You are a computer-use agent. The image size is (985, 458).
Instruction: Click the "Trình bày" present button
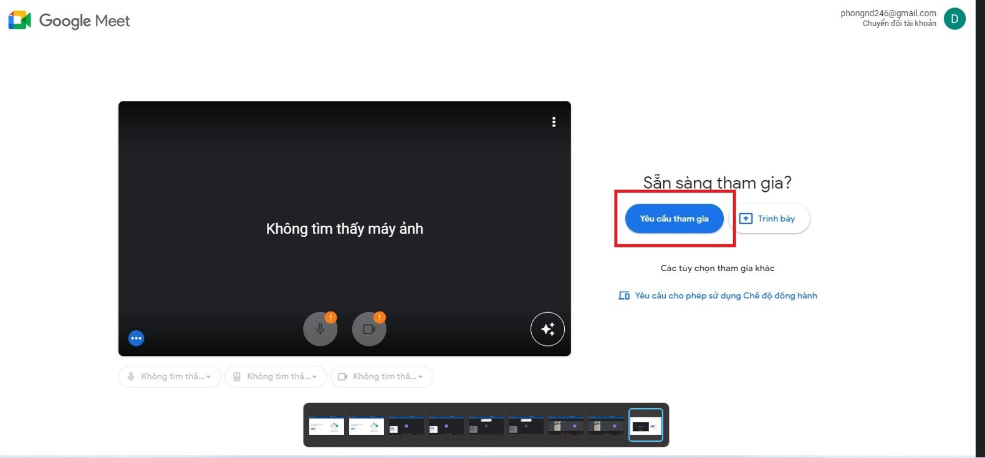coord(769,219)
